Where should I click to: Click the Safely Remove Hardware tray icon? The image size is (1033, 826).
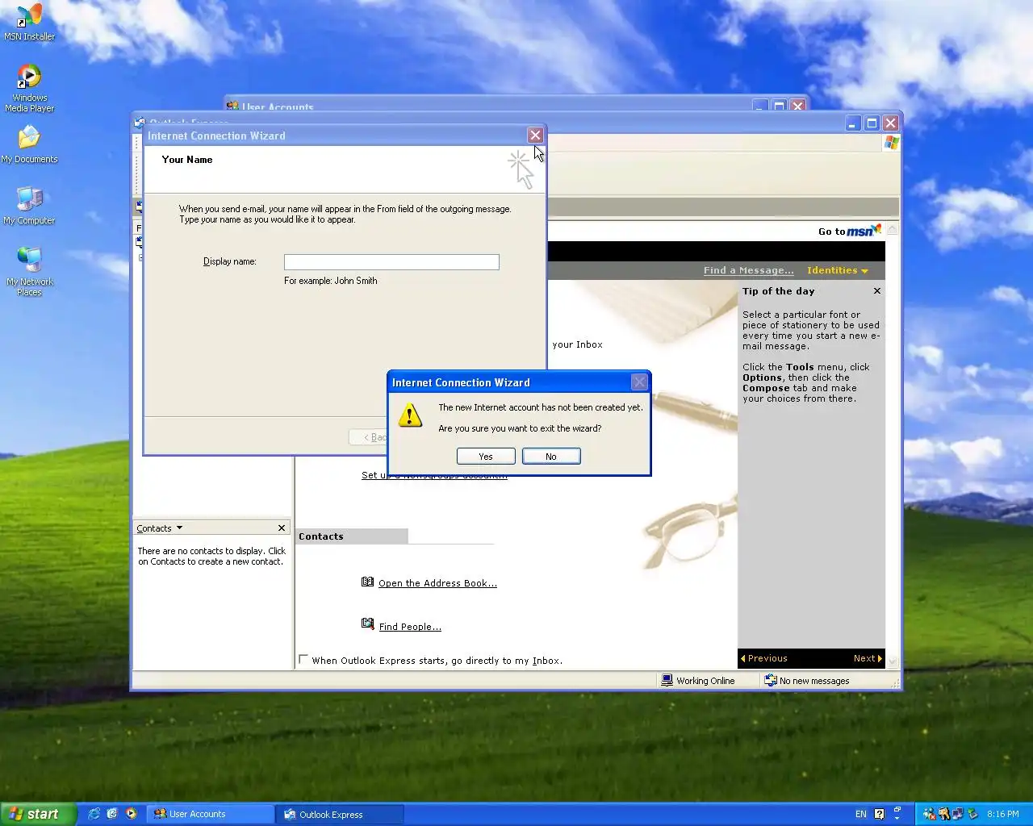(972, 814)
